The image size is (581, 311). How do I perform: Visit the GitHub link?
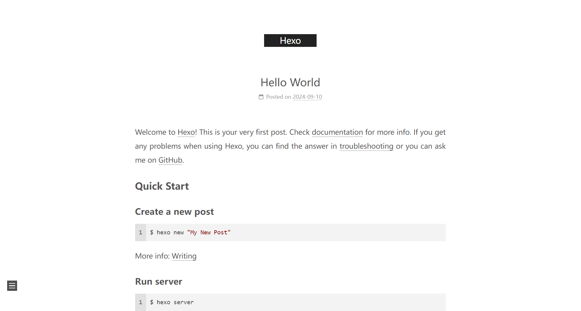click(170, 160)
